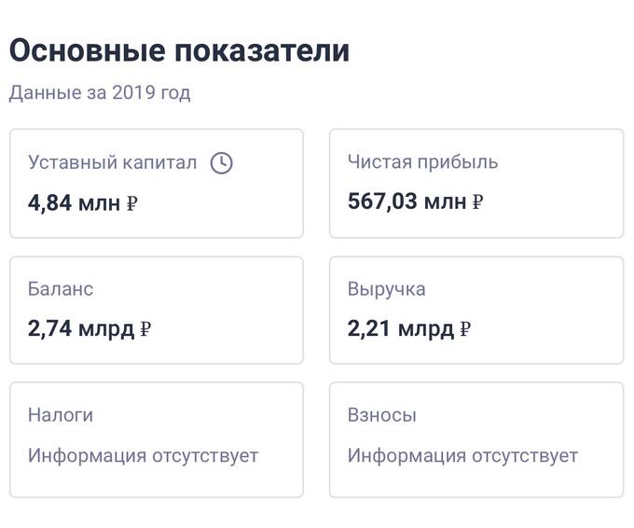The height and width of the screenshot is (528, 634).
Task: Click Информация отсутствует under Налоги
Action: tap(144, 456)
